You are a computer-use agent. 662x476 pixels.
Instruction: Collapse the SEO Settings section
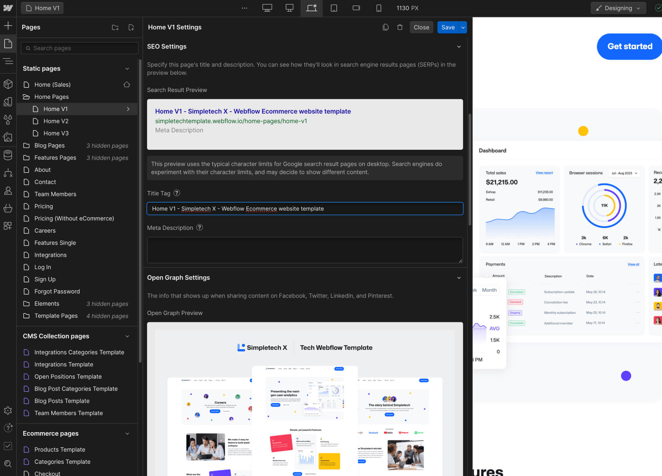pos(459,46)
